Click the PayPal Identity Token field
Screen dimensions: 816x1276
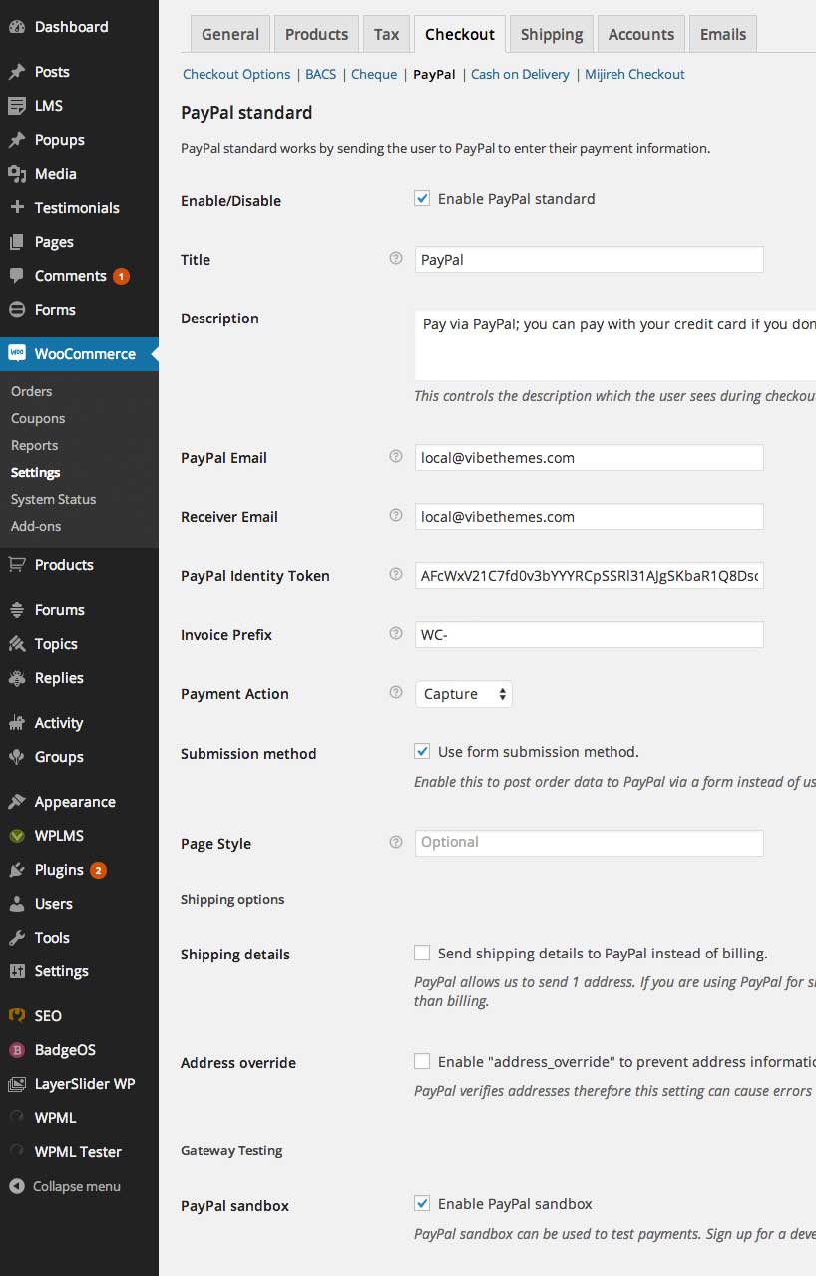[590, 576]
